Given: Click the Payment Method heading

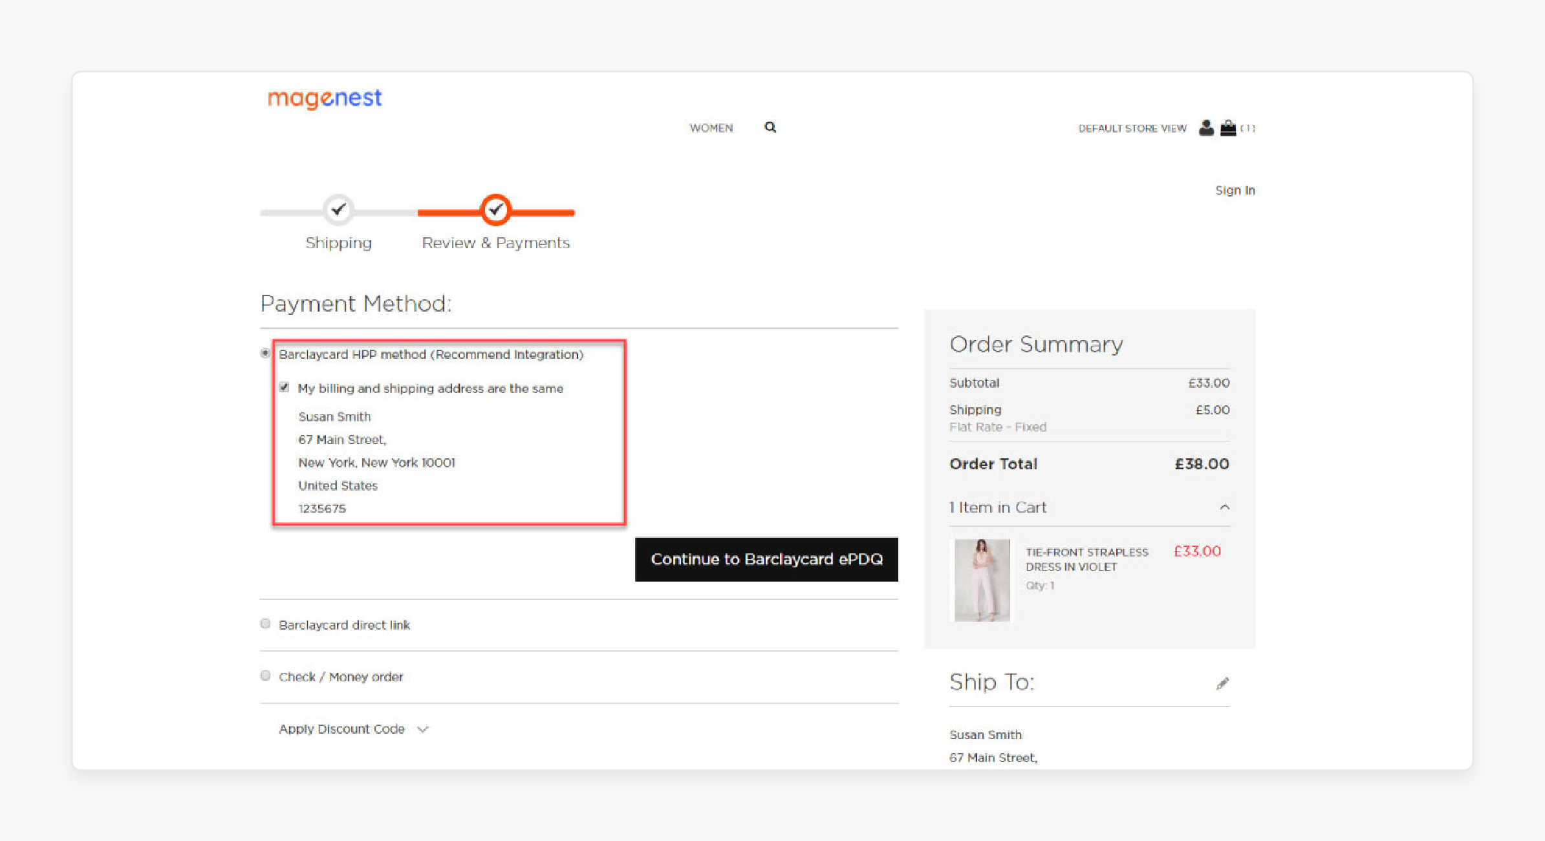Looking at the screenshot, I should [355, 303].
